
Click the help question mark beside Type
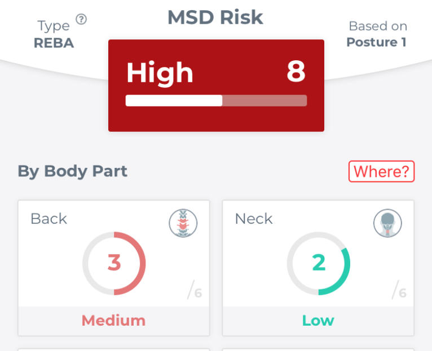pos(81,20)
